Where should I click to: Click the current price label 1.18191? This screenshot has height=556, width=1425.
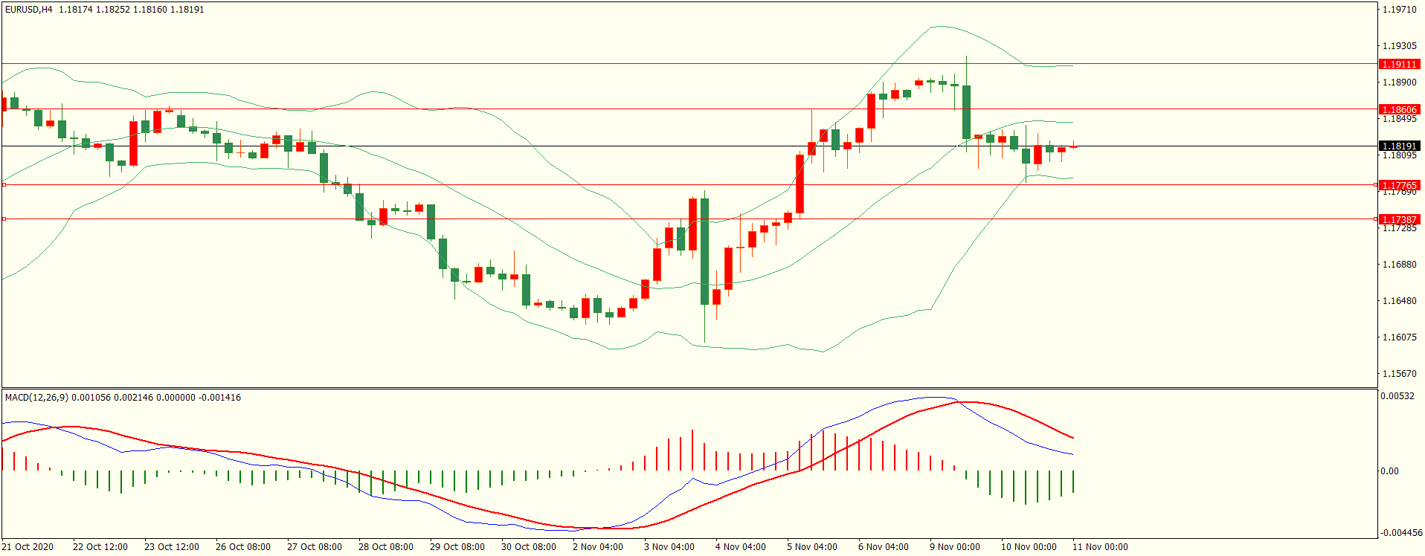coord(1399,146)
